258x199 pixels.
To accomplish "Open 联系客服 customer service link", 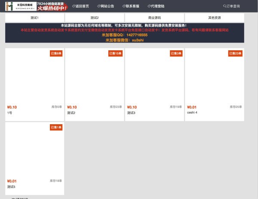I will [x=131, y=6].
